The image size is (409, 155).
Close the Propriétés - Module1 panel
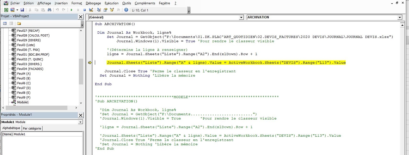(x=81, y=115)
